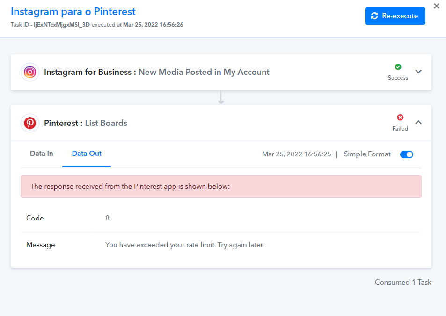Close the task history dialog
Screen dimensions: 446x316
[x=437, y=6]
